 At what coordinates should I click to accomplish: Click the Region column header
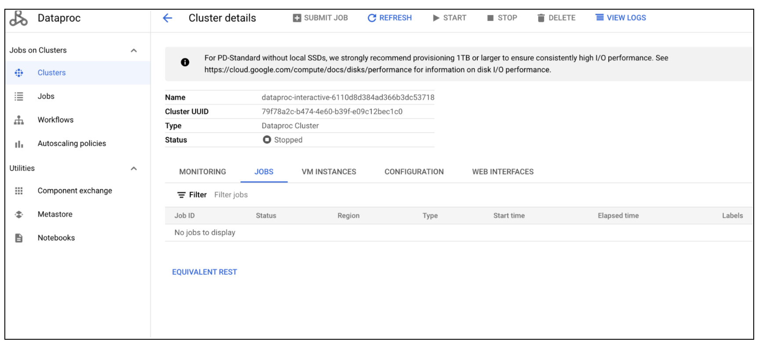point(349,216)
